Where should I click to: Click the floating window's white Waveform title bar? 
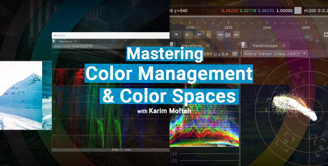click(111, 35)
